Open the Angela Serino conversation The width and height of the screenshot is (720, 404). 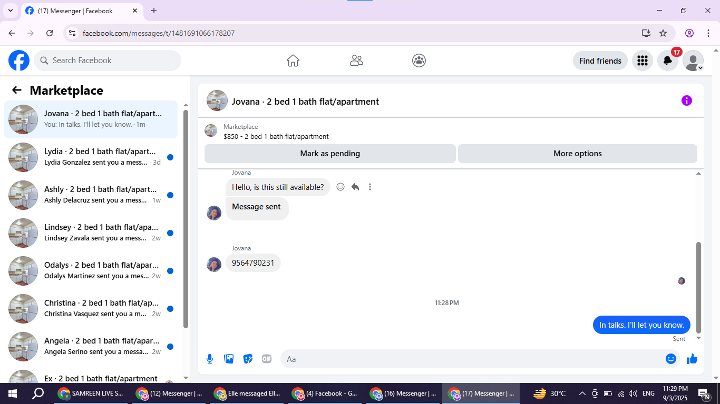coord(91,347)
